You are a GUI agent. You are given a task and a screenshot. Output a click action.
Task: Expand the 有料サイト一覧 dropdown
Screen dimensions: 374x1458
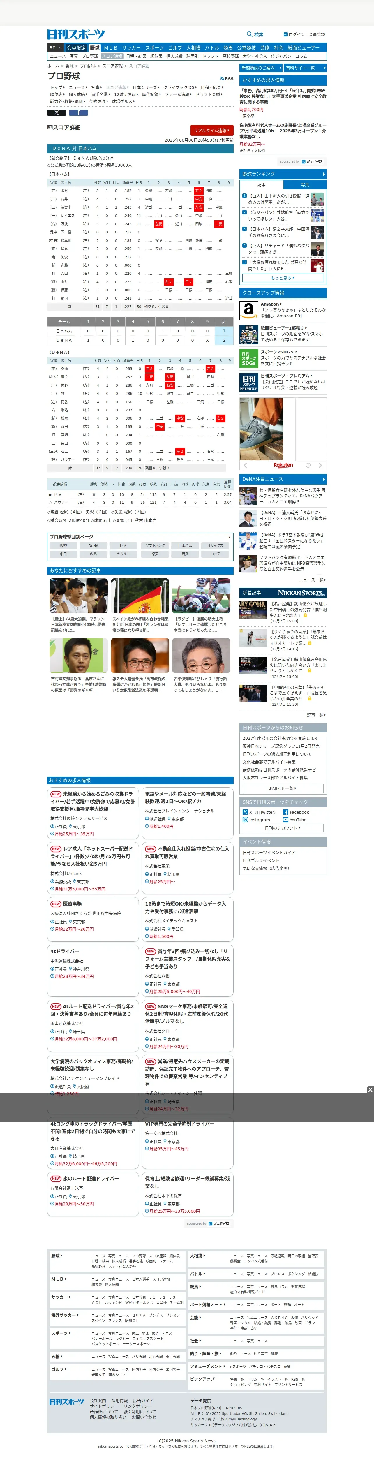tap(305, 68)
